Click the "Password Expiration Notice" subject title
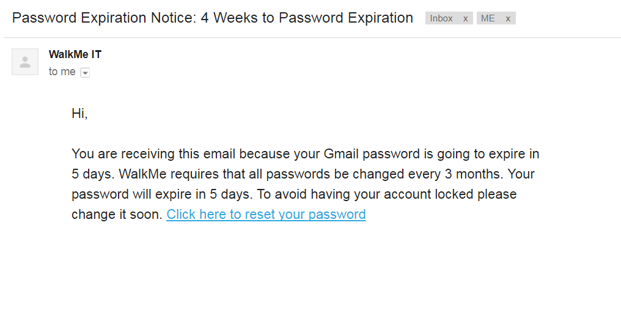This screenshot has height=313, width=621. pos(103,18)
